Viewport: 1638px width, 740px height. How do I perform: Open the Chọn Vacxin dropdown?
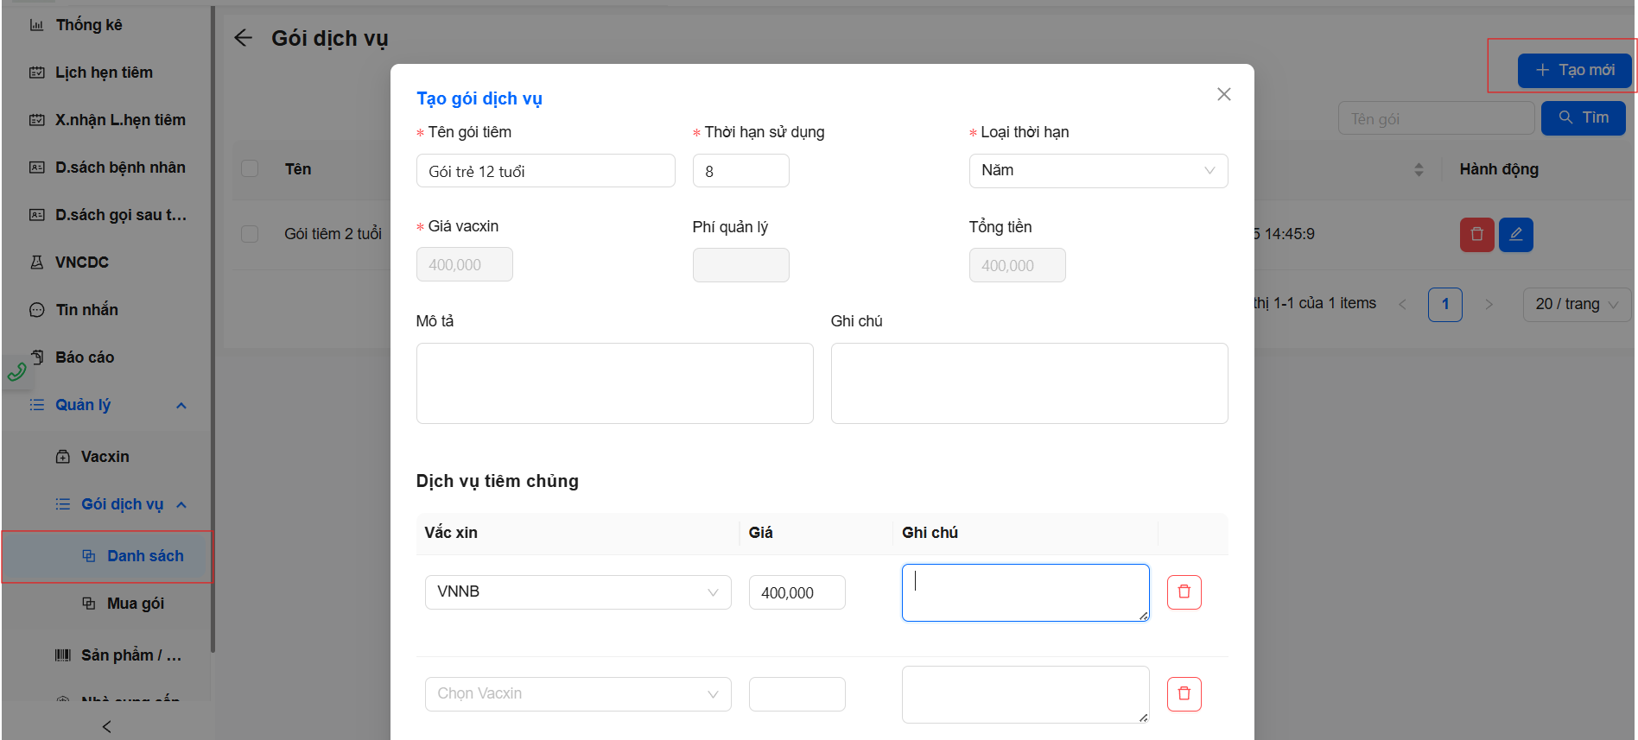(x=577, y=694)
